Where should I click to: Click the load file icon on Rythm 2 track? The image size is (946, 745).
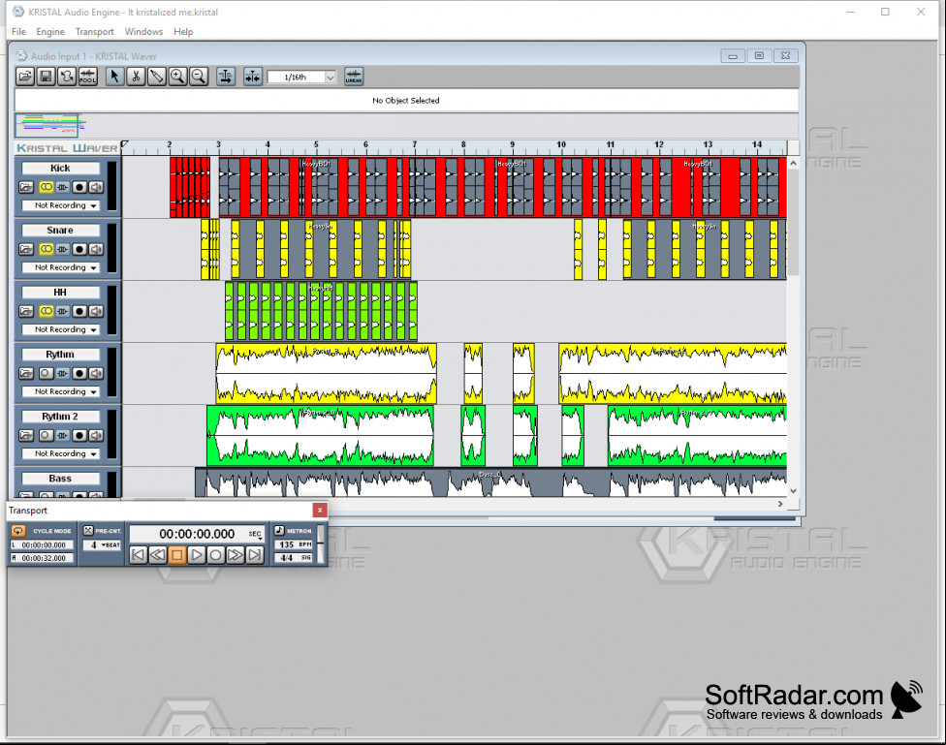click(26, 436)
